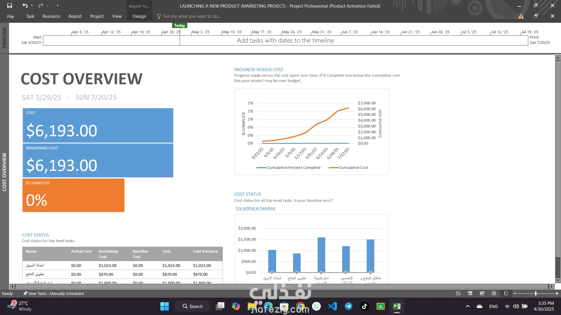Click the zoom slider handle
This screenshot has height=315, width=561.
click(x=536, y=293)
